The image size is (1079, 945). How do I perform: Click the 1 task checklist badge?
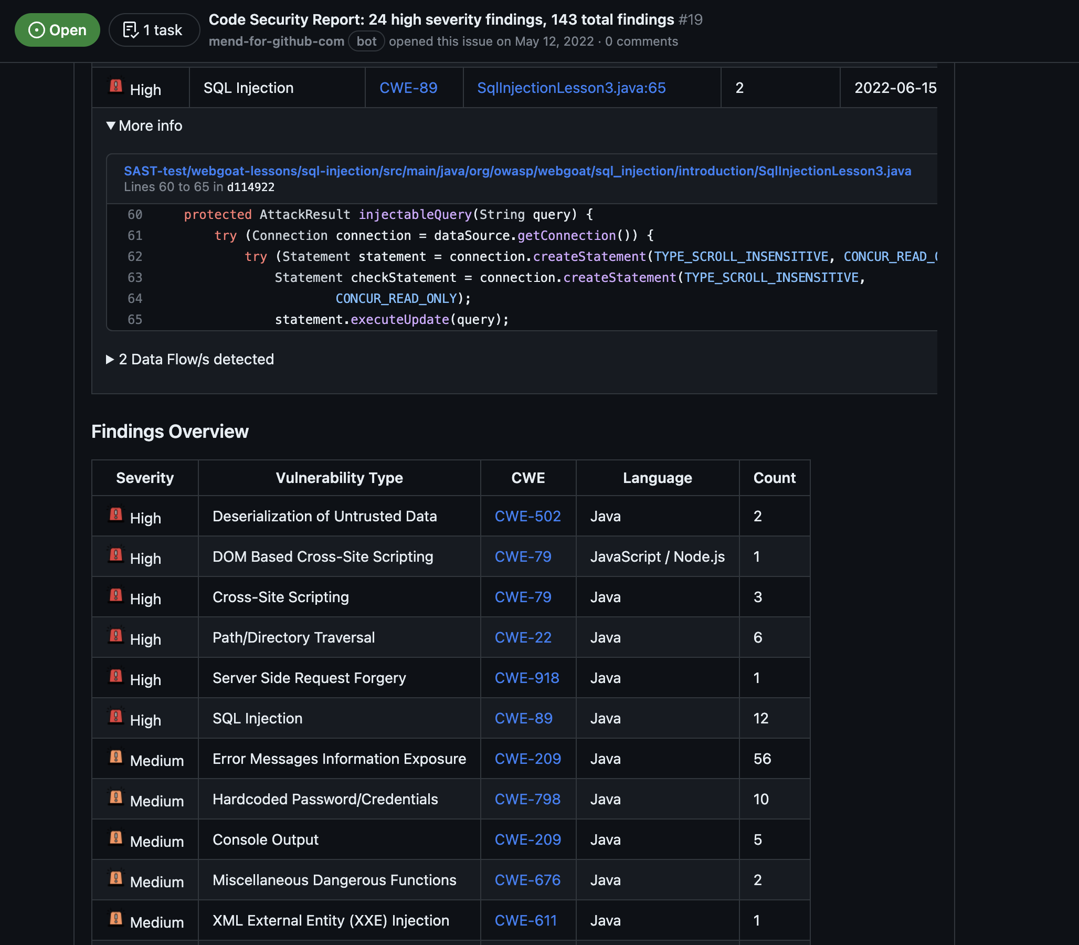tap(153, 30)
